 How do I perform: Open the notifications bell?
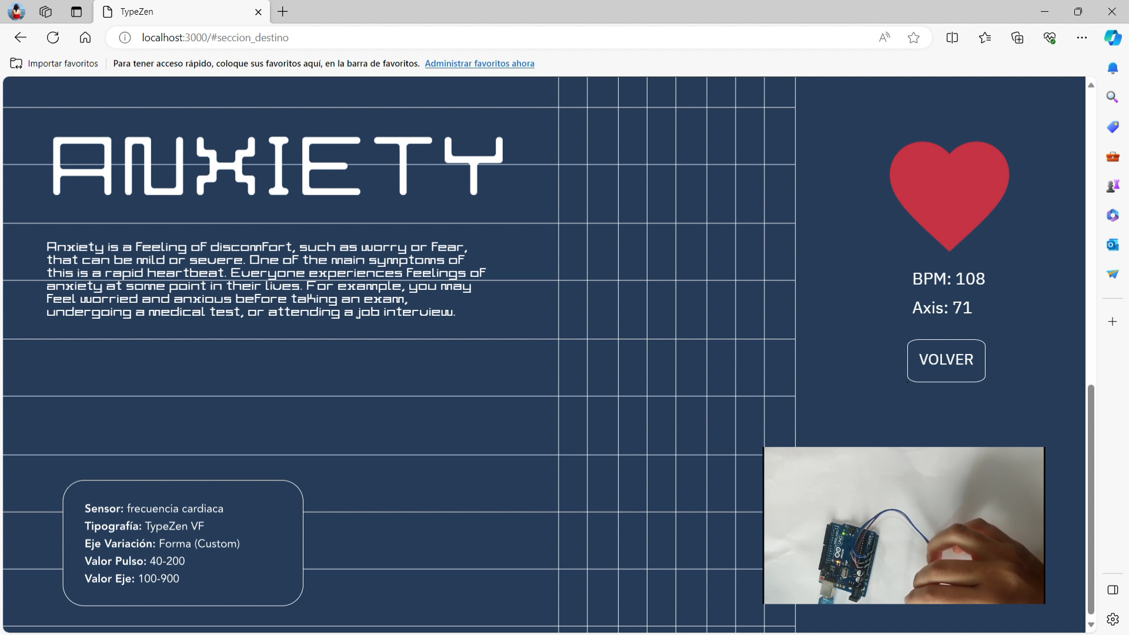(1113, 68)
